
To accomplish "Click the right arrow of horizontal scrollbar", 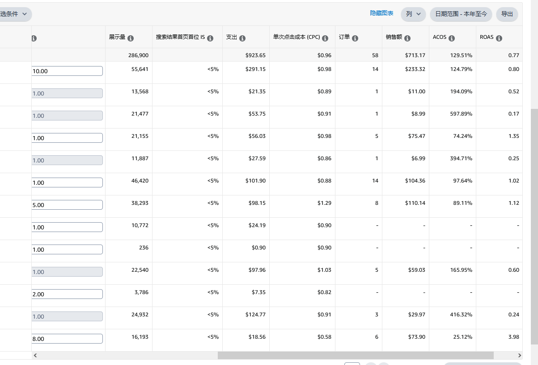I will click(519, 356).
